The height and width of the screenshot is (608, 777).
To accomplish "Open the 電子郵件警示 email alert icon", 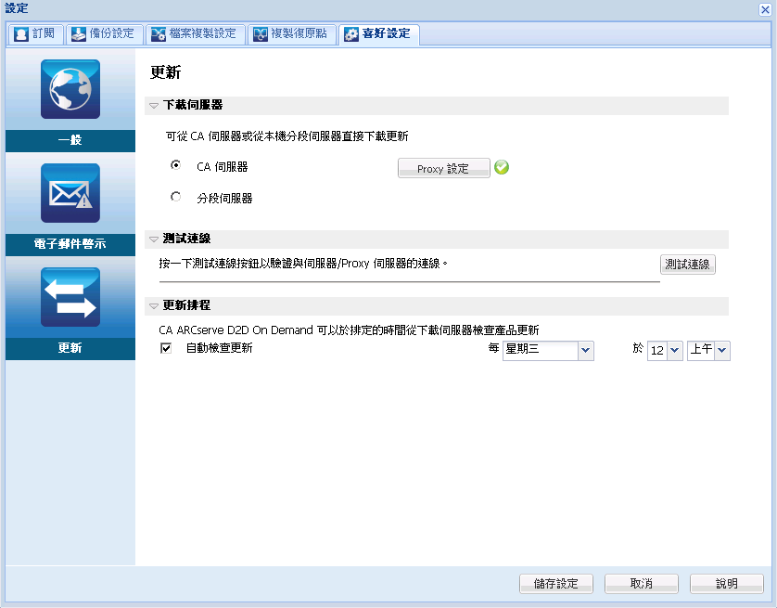I will 70,193.
